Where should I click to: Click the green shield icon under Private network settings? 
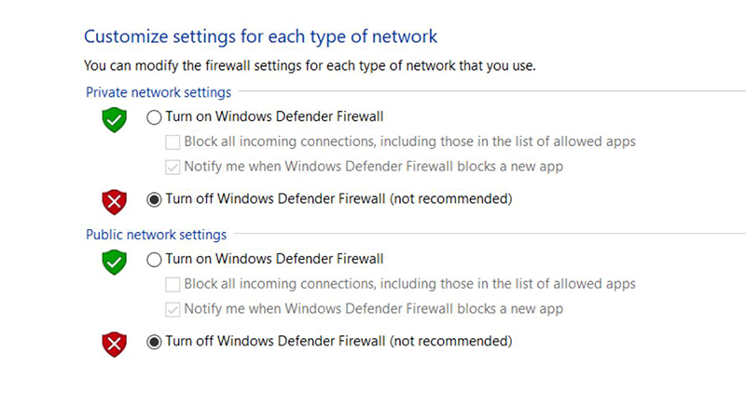[x=114, y=120]
